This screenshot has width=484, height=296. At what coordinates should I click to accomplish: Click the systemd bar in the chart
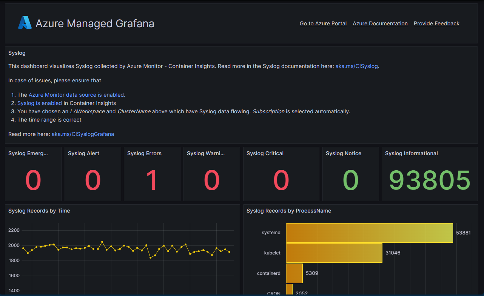[370, 233]
